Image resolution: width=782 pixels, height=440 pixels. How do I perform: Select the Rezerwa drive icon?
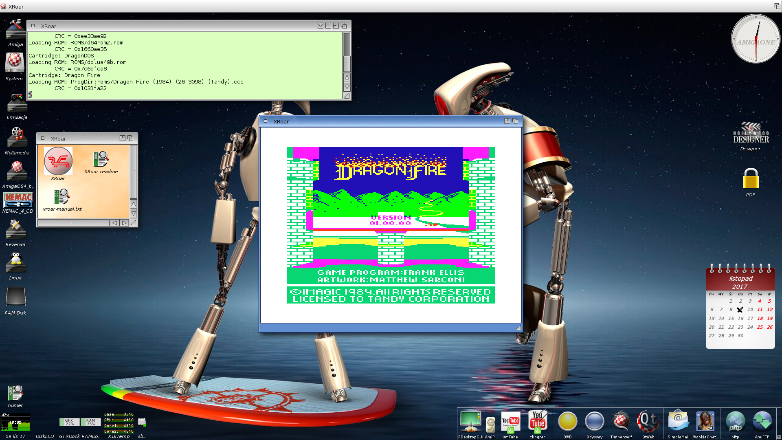point(15,230)
